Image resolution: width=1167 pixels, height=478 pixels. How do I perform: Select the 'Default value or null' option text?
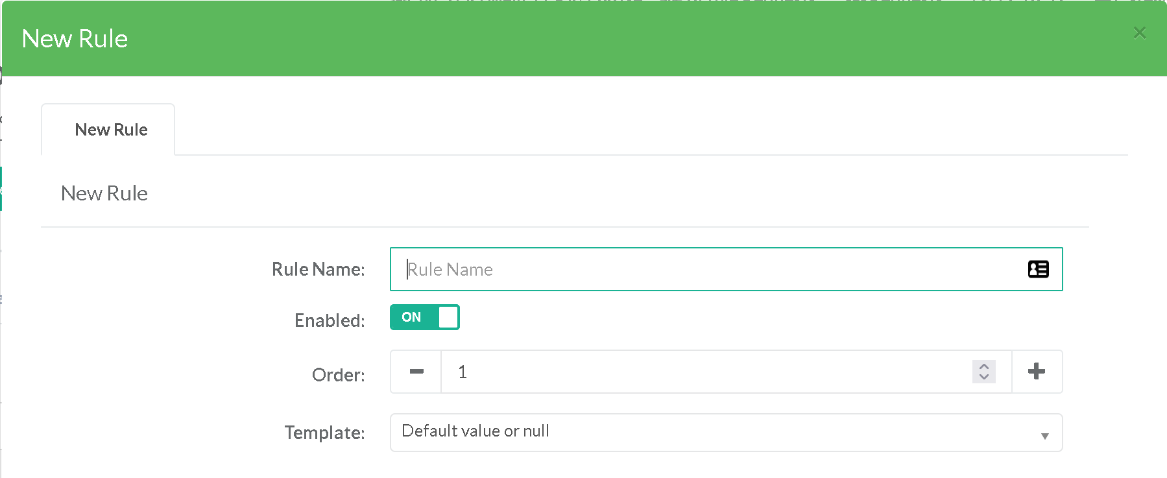click(475, 431)
